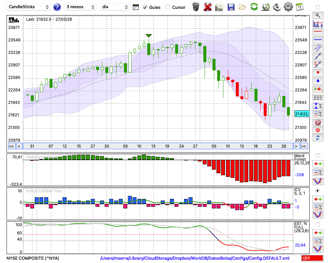Open the calendar icon showing 17

point(299,7)
